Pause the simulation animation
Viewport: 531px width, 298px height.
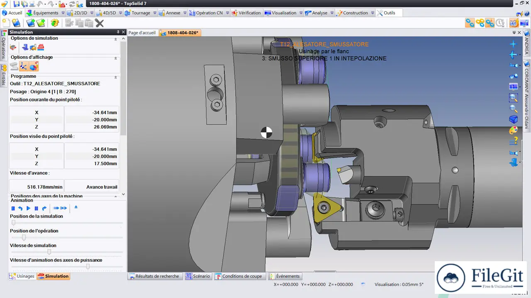point(36,208)
